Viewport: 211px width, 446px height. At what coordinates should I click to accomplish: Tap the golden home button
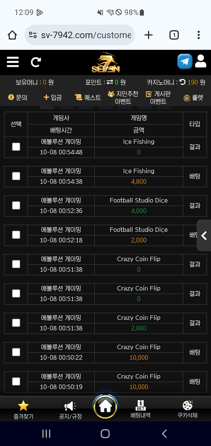(x=105, y=407)
